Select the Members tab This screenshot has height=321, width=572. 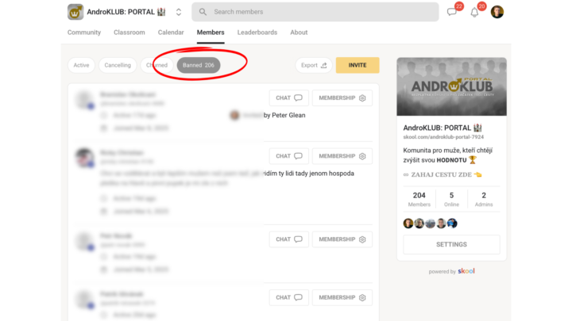click(x=211, y=32)
